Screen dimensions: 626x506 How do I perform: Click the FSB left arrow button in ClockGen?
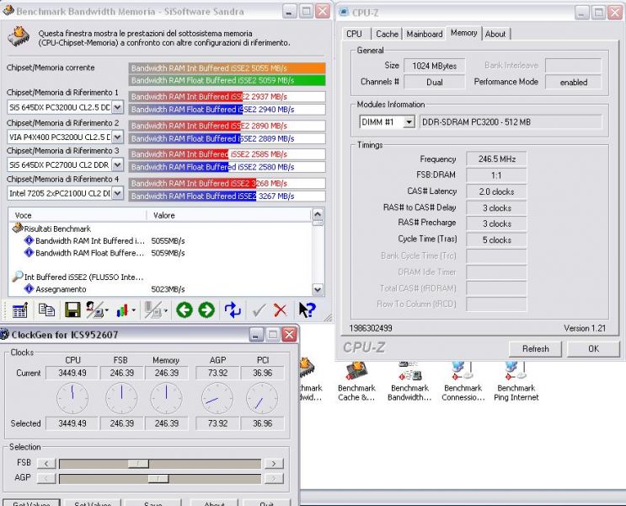(x=46, y=464)
